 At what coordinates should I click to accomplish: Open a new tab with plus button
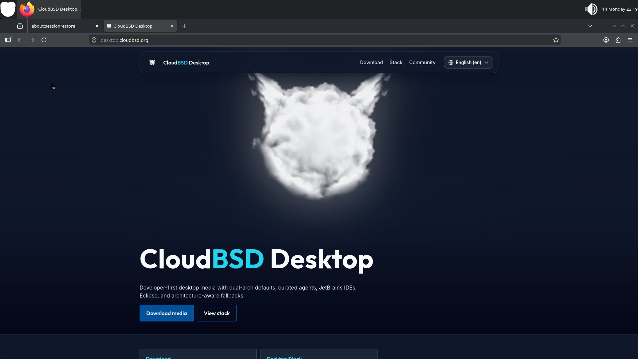[x=184, y=26]
